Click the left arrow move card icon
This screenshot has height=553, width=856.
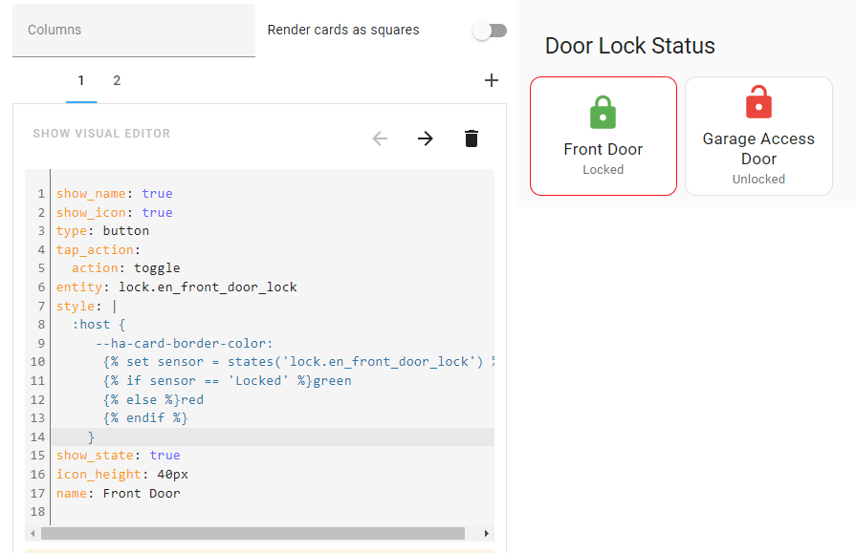(x=380, y=138)
